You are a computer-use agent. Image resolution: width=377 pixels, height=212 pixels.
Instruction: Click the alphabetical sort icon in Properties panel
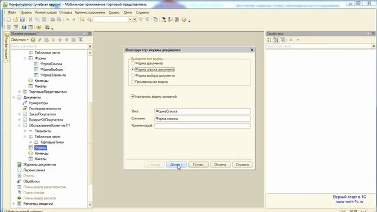[269, 40]
